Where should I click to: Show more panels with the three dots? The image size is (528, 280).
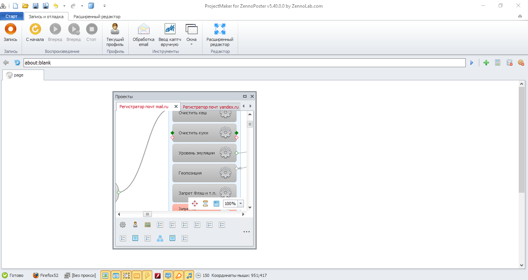(247, 232)
